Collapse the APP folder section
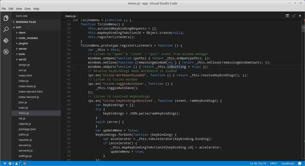Viewport: 305px width, 166px height. [18, 27]
